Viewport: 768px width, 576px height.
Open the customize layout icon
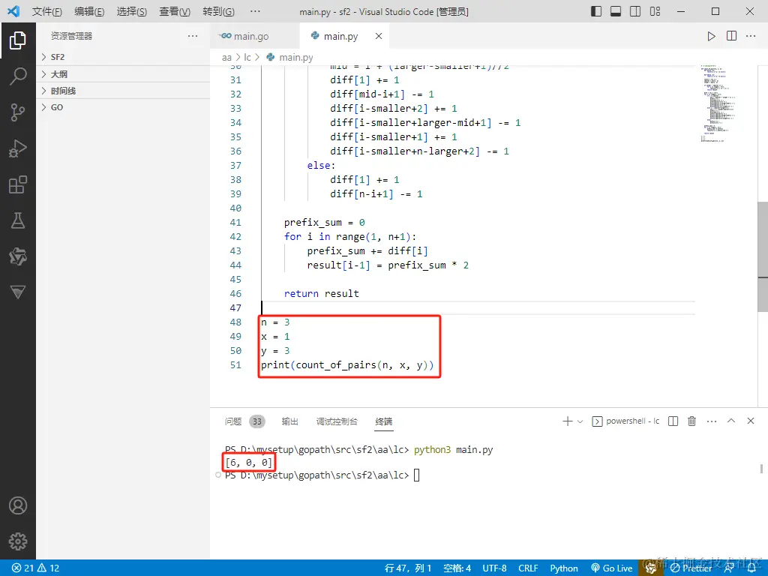point(655,11)
